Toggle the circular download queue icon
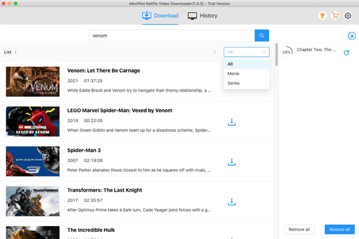The image size is (359, 239). (352, 36)
